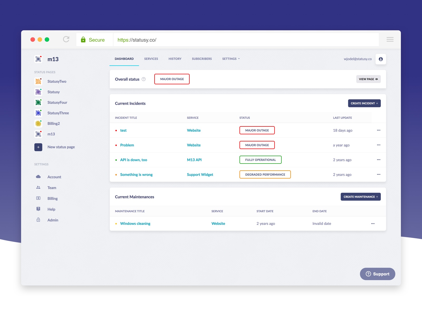
Task: Switch to the History tab
Action: 175,59
